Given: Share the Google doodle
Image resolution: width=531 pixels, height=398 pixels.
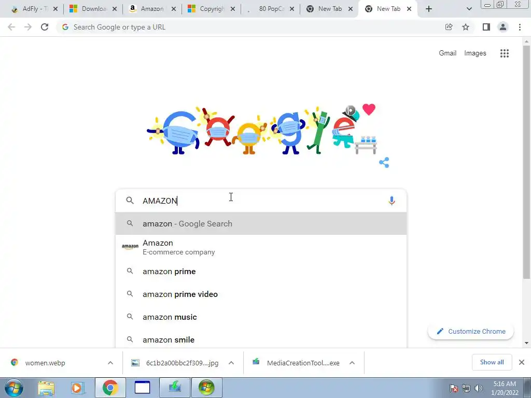Looking at the screenshot, I should tap(384, 162).
